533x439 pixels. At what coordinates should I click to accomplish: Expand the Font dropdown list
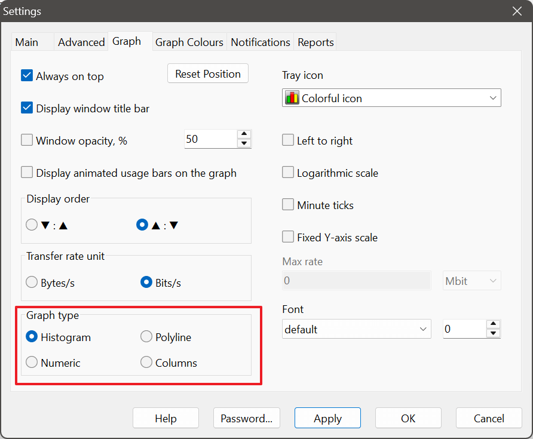coord(356,329)
